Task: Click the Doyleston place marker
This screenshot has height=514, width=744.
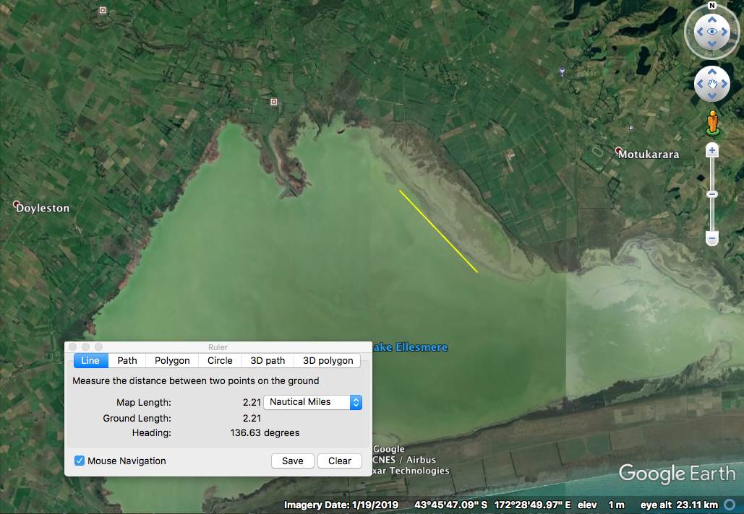Action: 18,205
